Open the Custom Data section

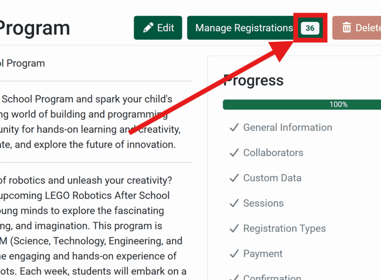272,178
